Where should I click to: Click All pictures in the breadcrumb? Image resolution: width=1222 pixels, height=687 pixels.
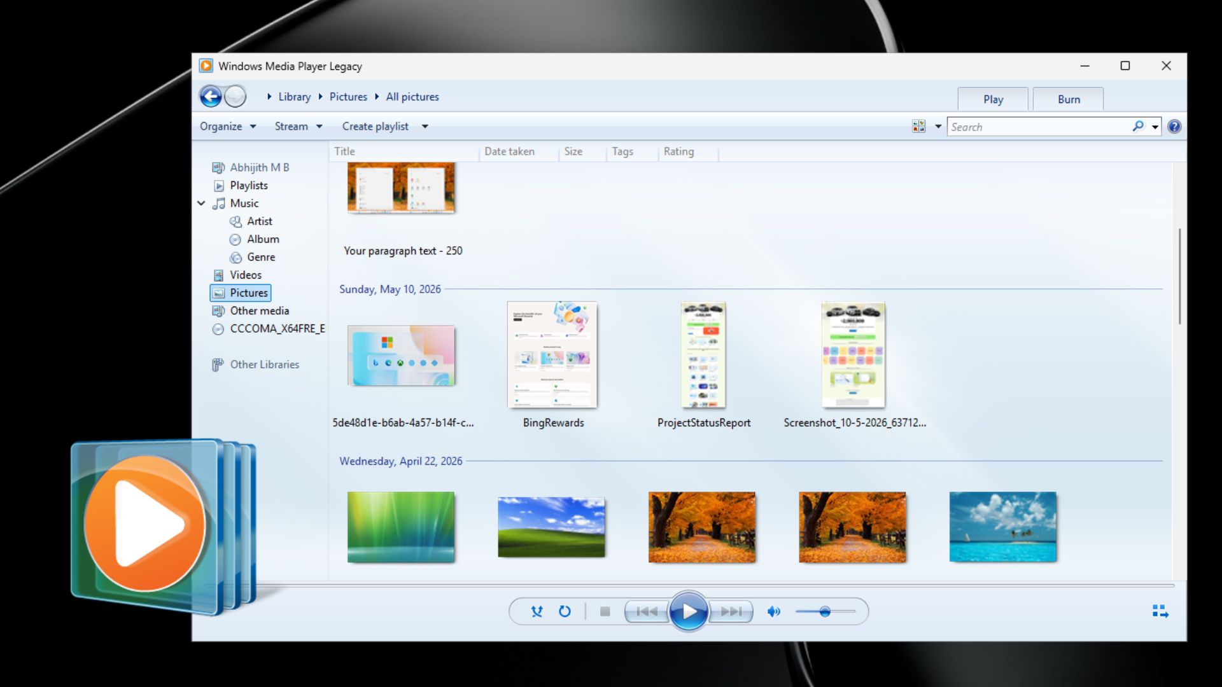[412, 97]
